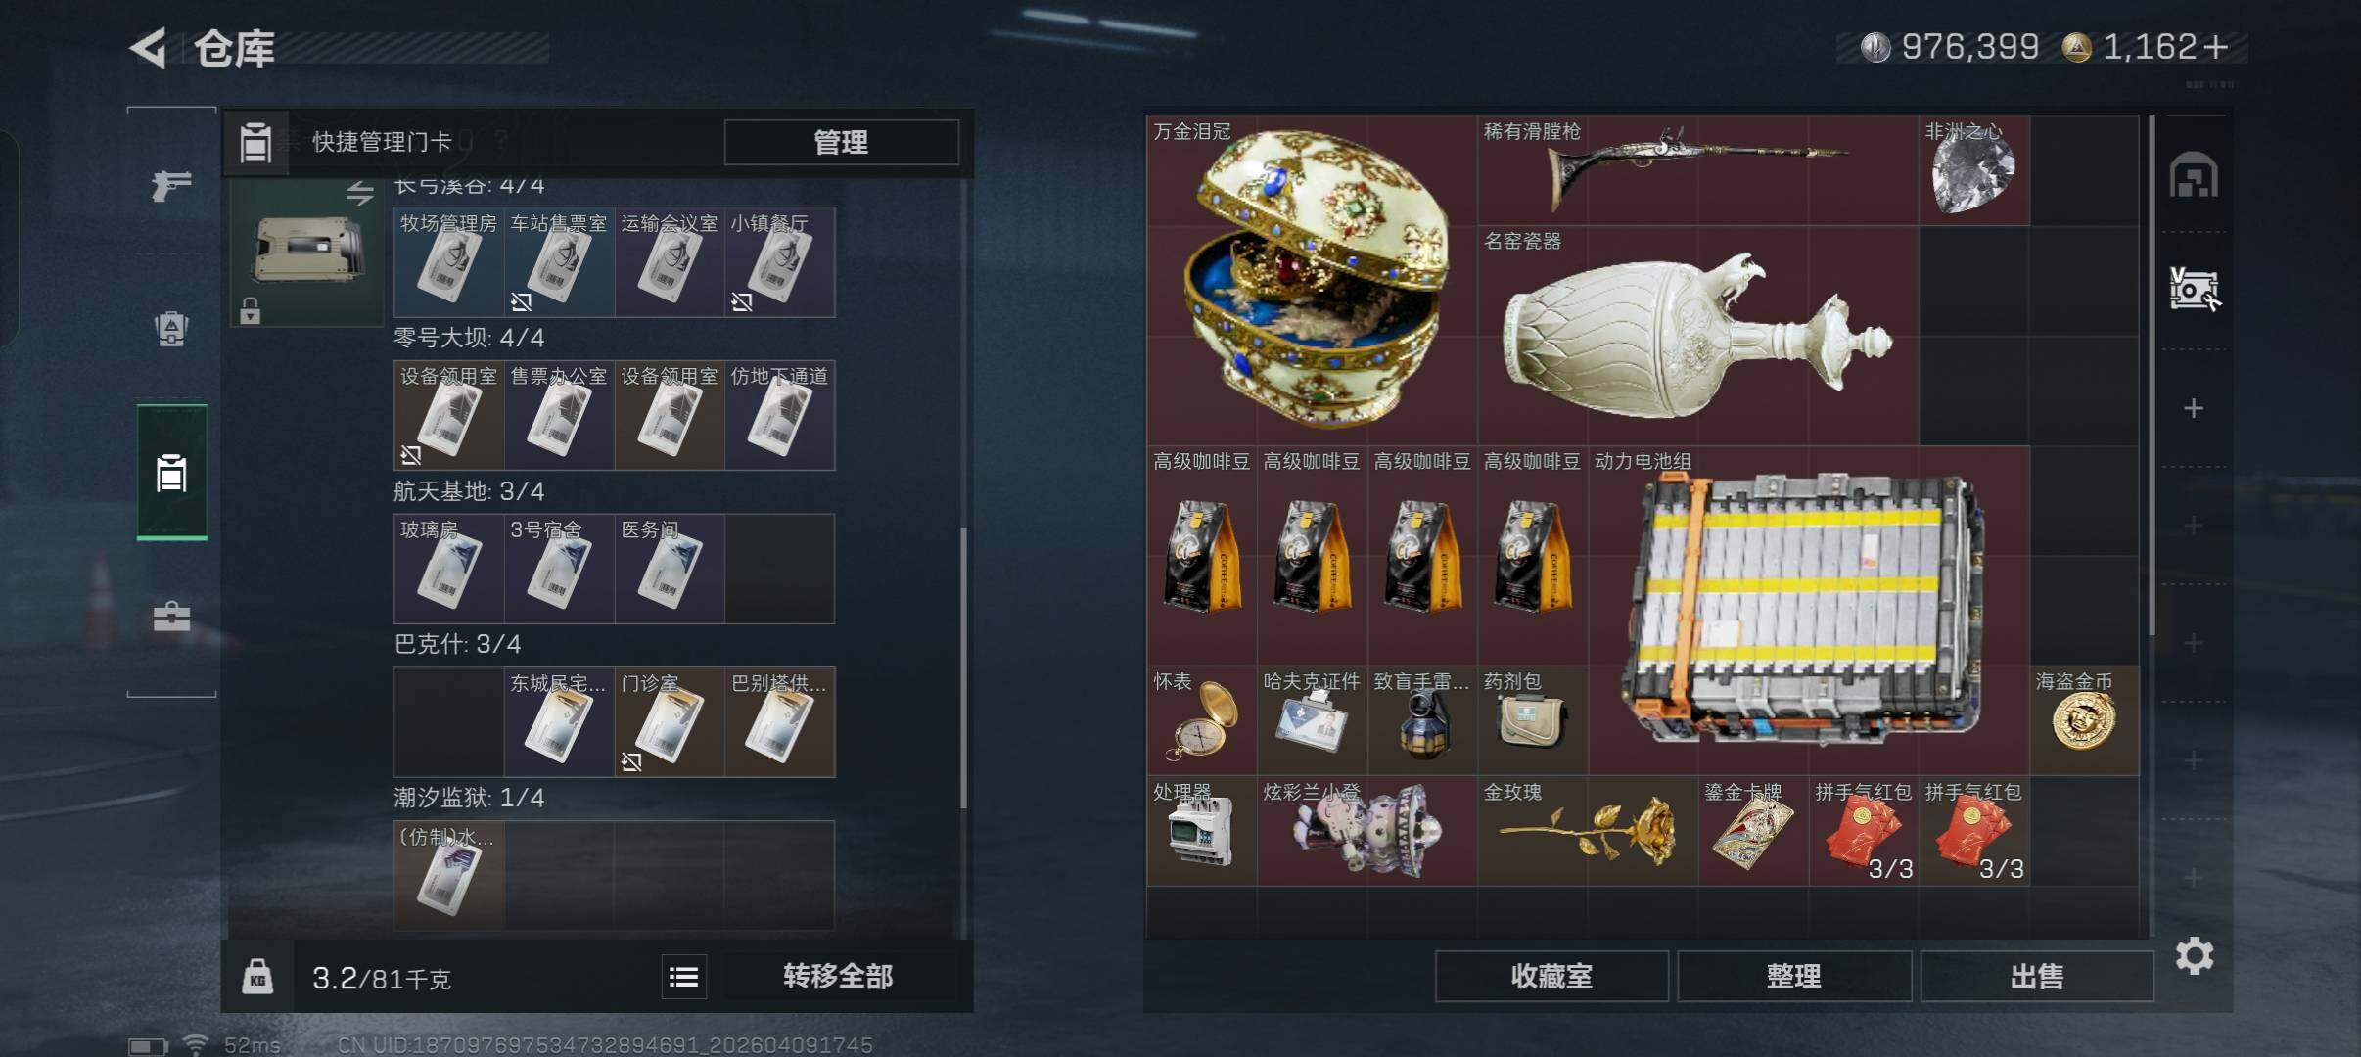Viewport: 2361px width, 1057px height.
Task: Click the 管理 button
Action: tap(841, 143)
